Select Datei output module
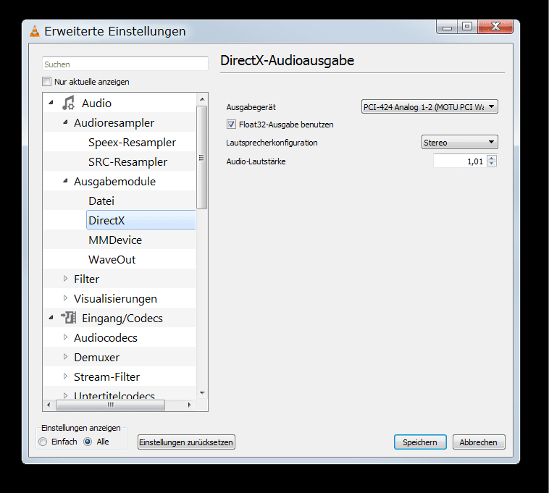The width and height of the screenshot is (549, 493). click(x=101, y=201)
